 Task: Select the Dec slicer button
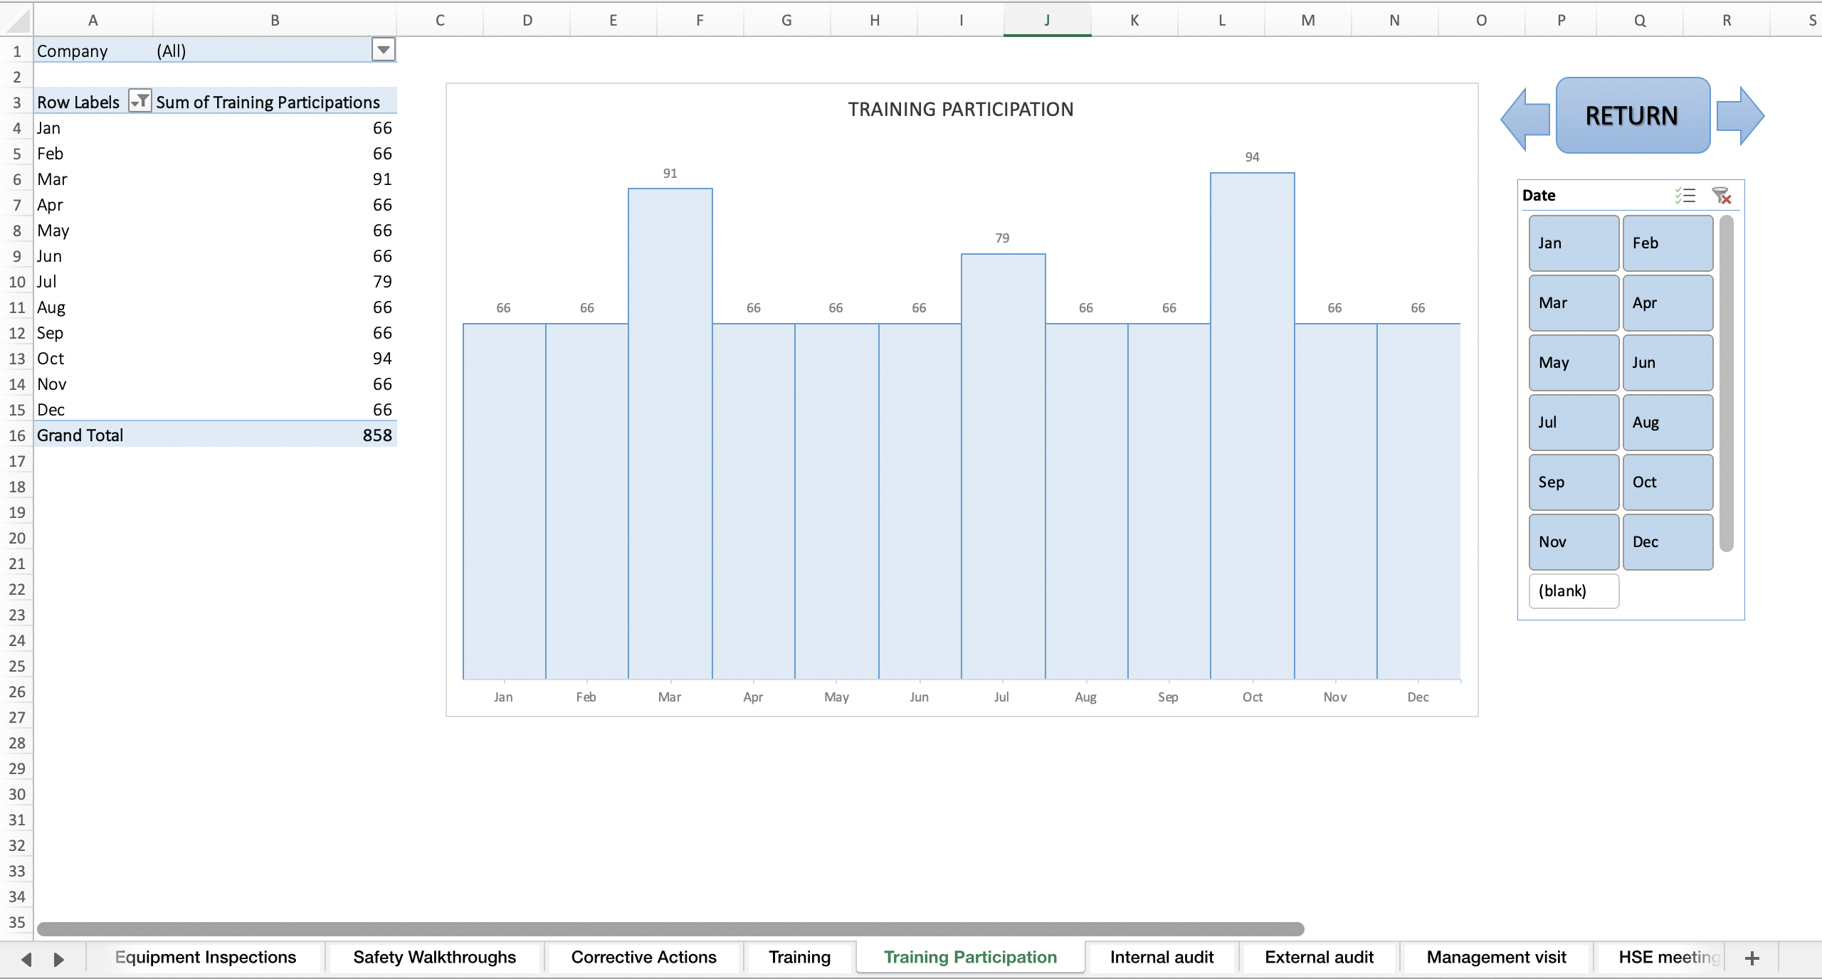coord(1668,541)
